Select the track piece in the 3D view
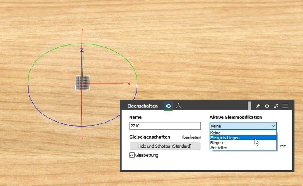The image size is (303, 186). [82, 83]
